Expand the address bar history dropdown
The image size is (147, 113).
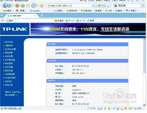(x=96, y=6)
